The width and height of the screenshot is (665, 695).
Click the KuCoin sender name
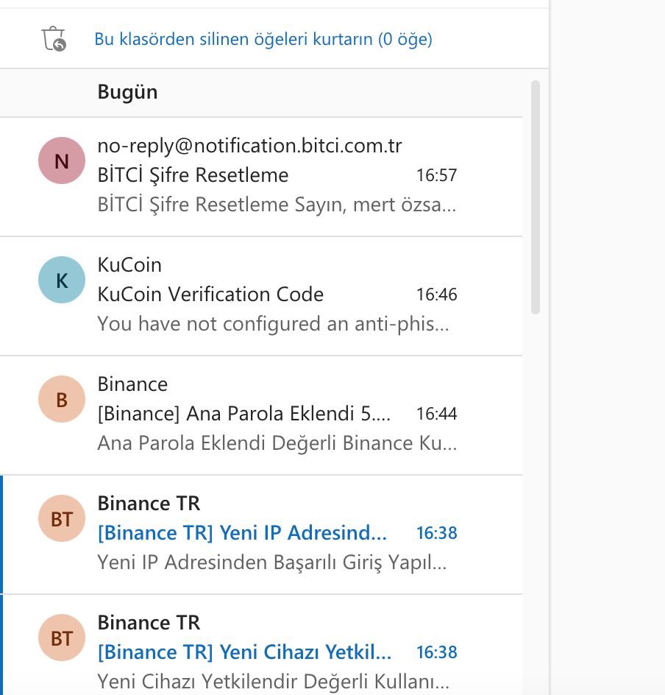129,265
